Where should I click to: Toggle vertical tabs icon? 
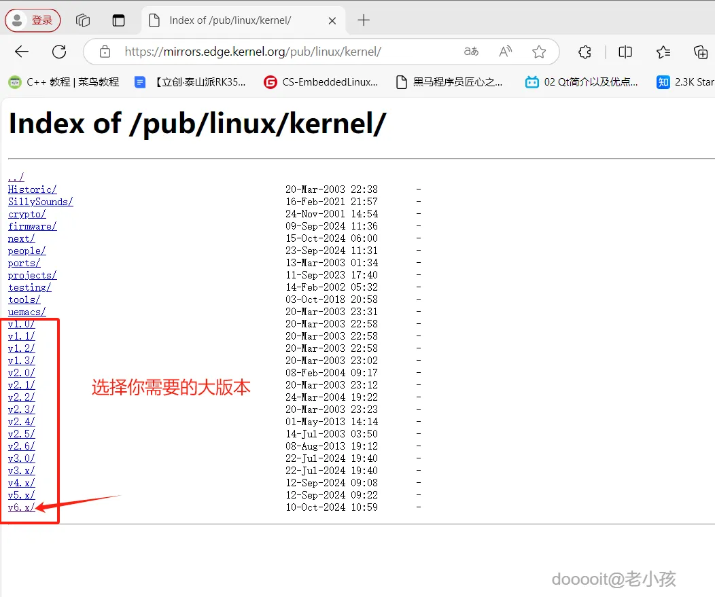(x=118, y=20)
